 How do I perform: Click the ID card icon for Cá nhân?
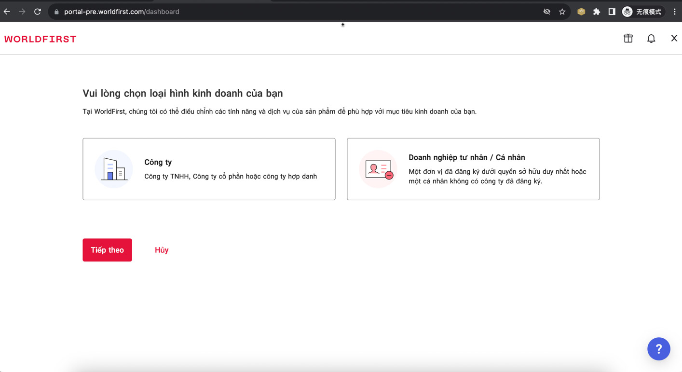pyautogui.click(x=378, y=169)
